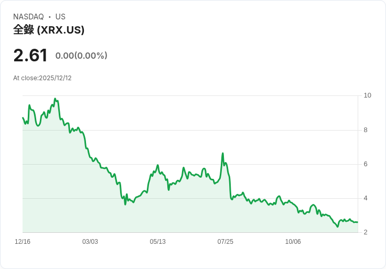Click the 05/13 date axis label
The width and height of the screenshot is (386, 269).
click(x=157, y=241)
